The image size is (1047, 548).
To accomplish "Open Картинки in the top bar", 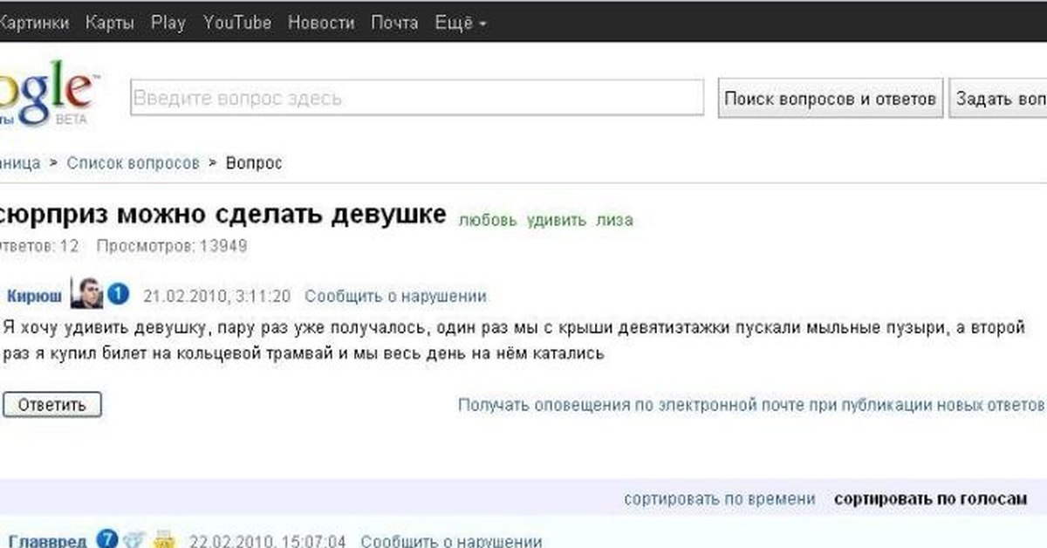I will pos(35,24).
